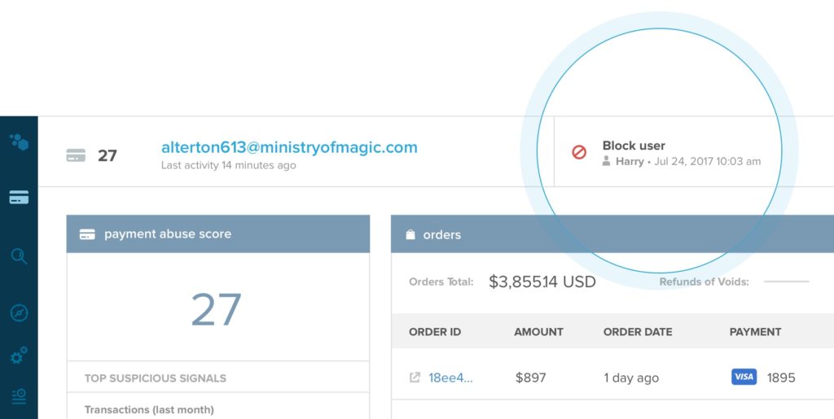Click the large payment abuse score 27
834x419 pixels.
[x=217, y=310]
